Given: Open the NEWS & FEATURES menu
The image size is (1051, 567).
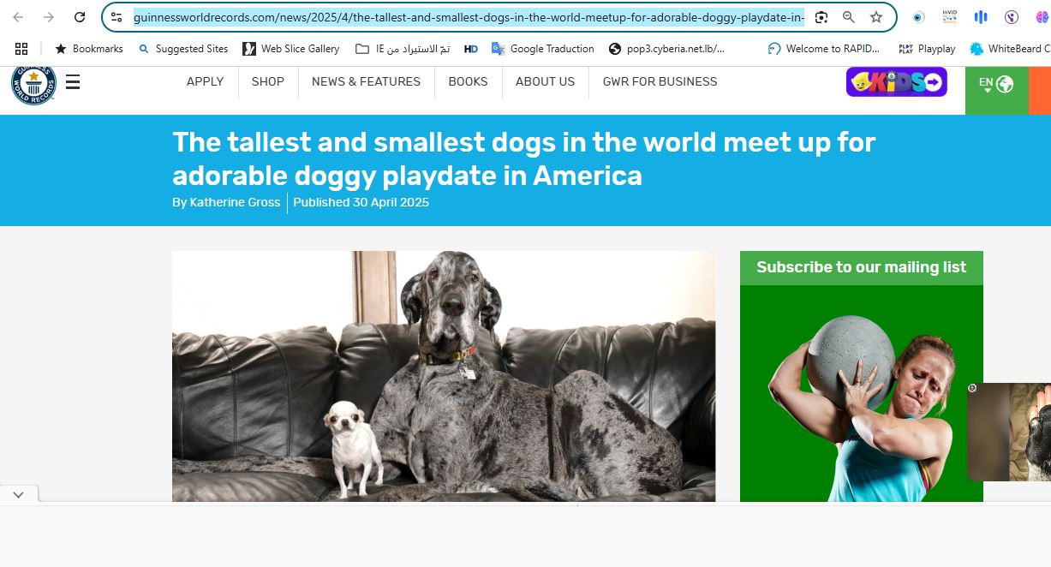Looking at the screenshot, I should tap(366, 81).
